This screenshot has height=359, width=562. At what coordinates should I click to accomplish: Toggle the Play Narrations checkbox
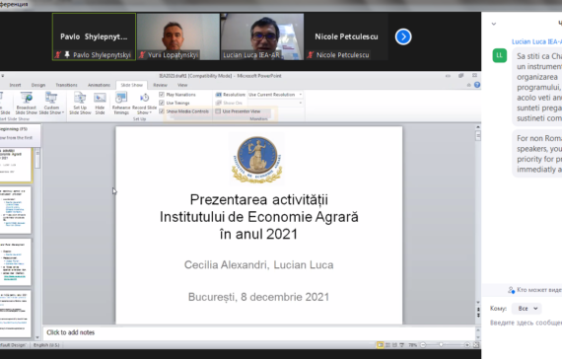click(x=162, y=95)
